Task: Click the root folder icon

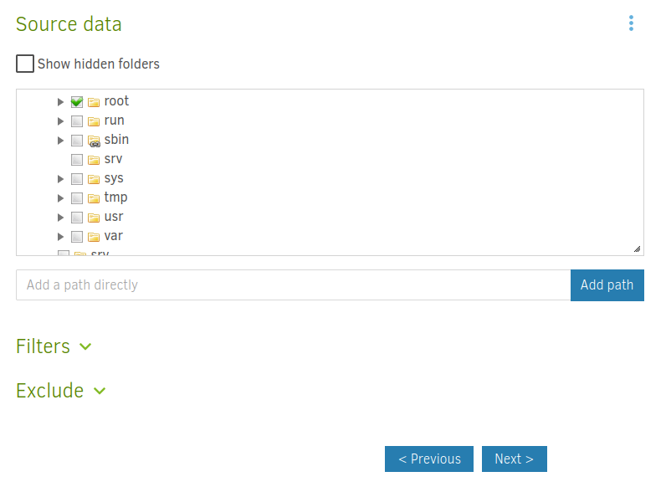Action: click(94, 102)
